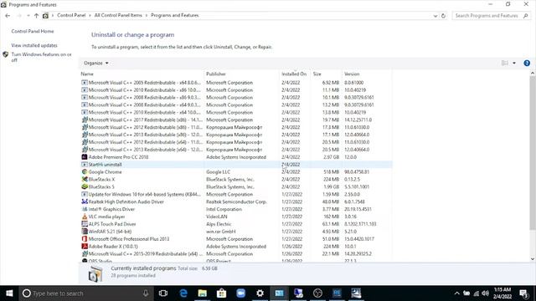Click the change view icon

click(x=504, y=64)
